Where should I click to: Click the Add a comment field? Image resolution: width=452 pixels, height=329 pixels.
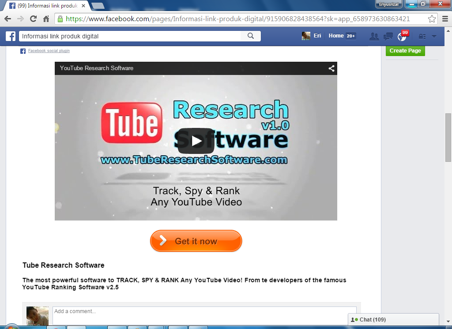[204, 316]
